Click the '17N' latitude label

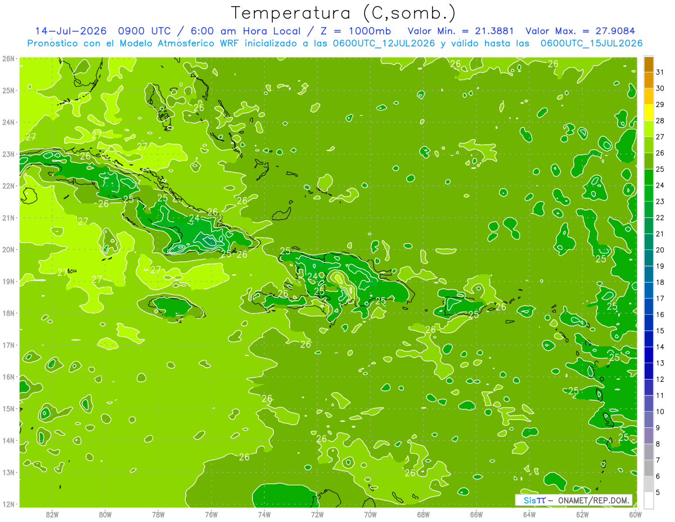[x=8, y=345]
